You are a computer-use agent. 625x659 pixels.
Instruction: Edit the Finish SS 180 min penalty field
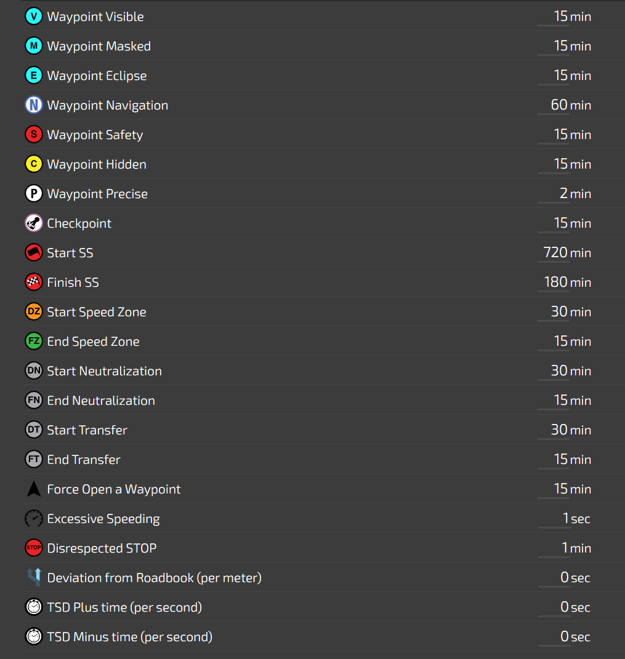click(554, 282)
